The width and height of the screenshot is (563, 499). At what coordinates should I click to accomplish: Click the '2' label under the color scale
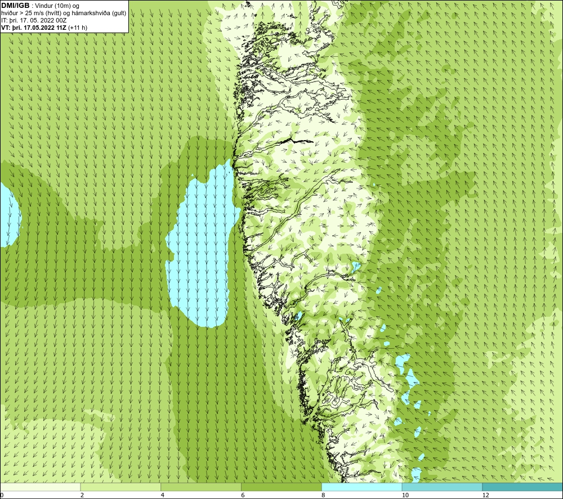tap(82, 495)
